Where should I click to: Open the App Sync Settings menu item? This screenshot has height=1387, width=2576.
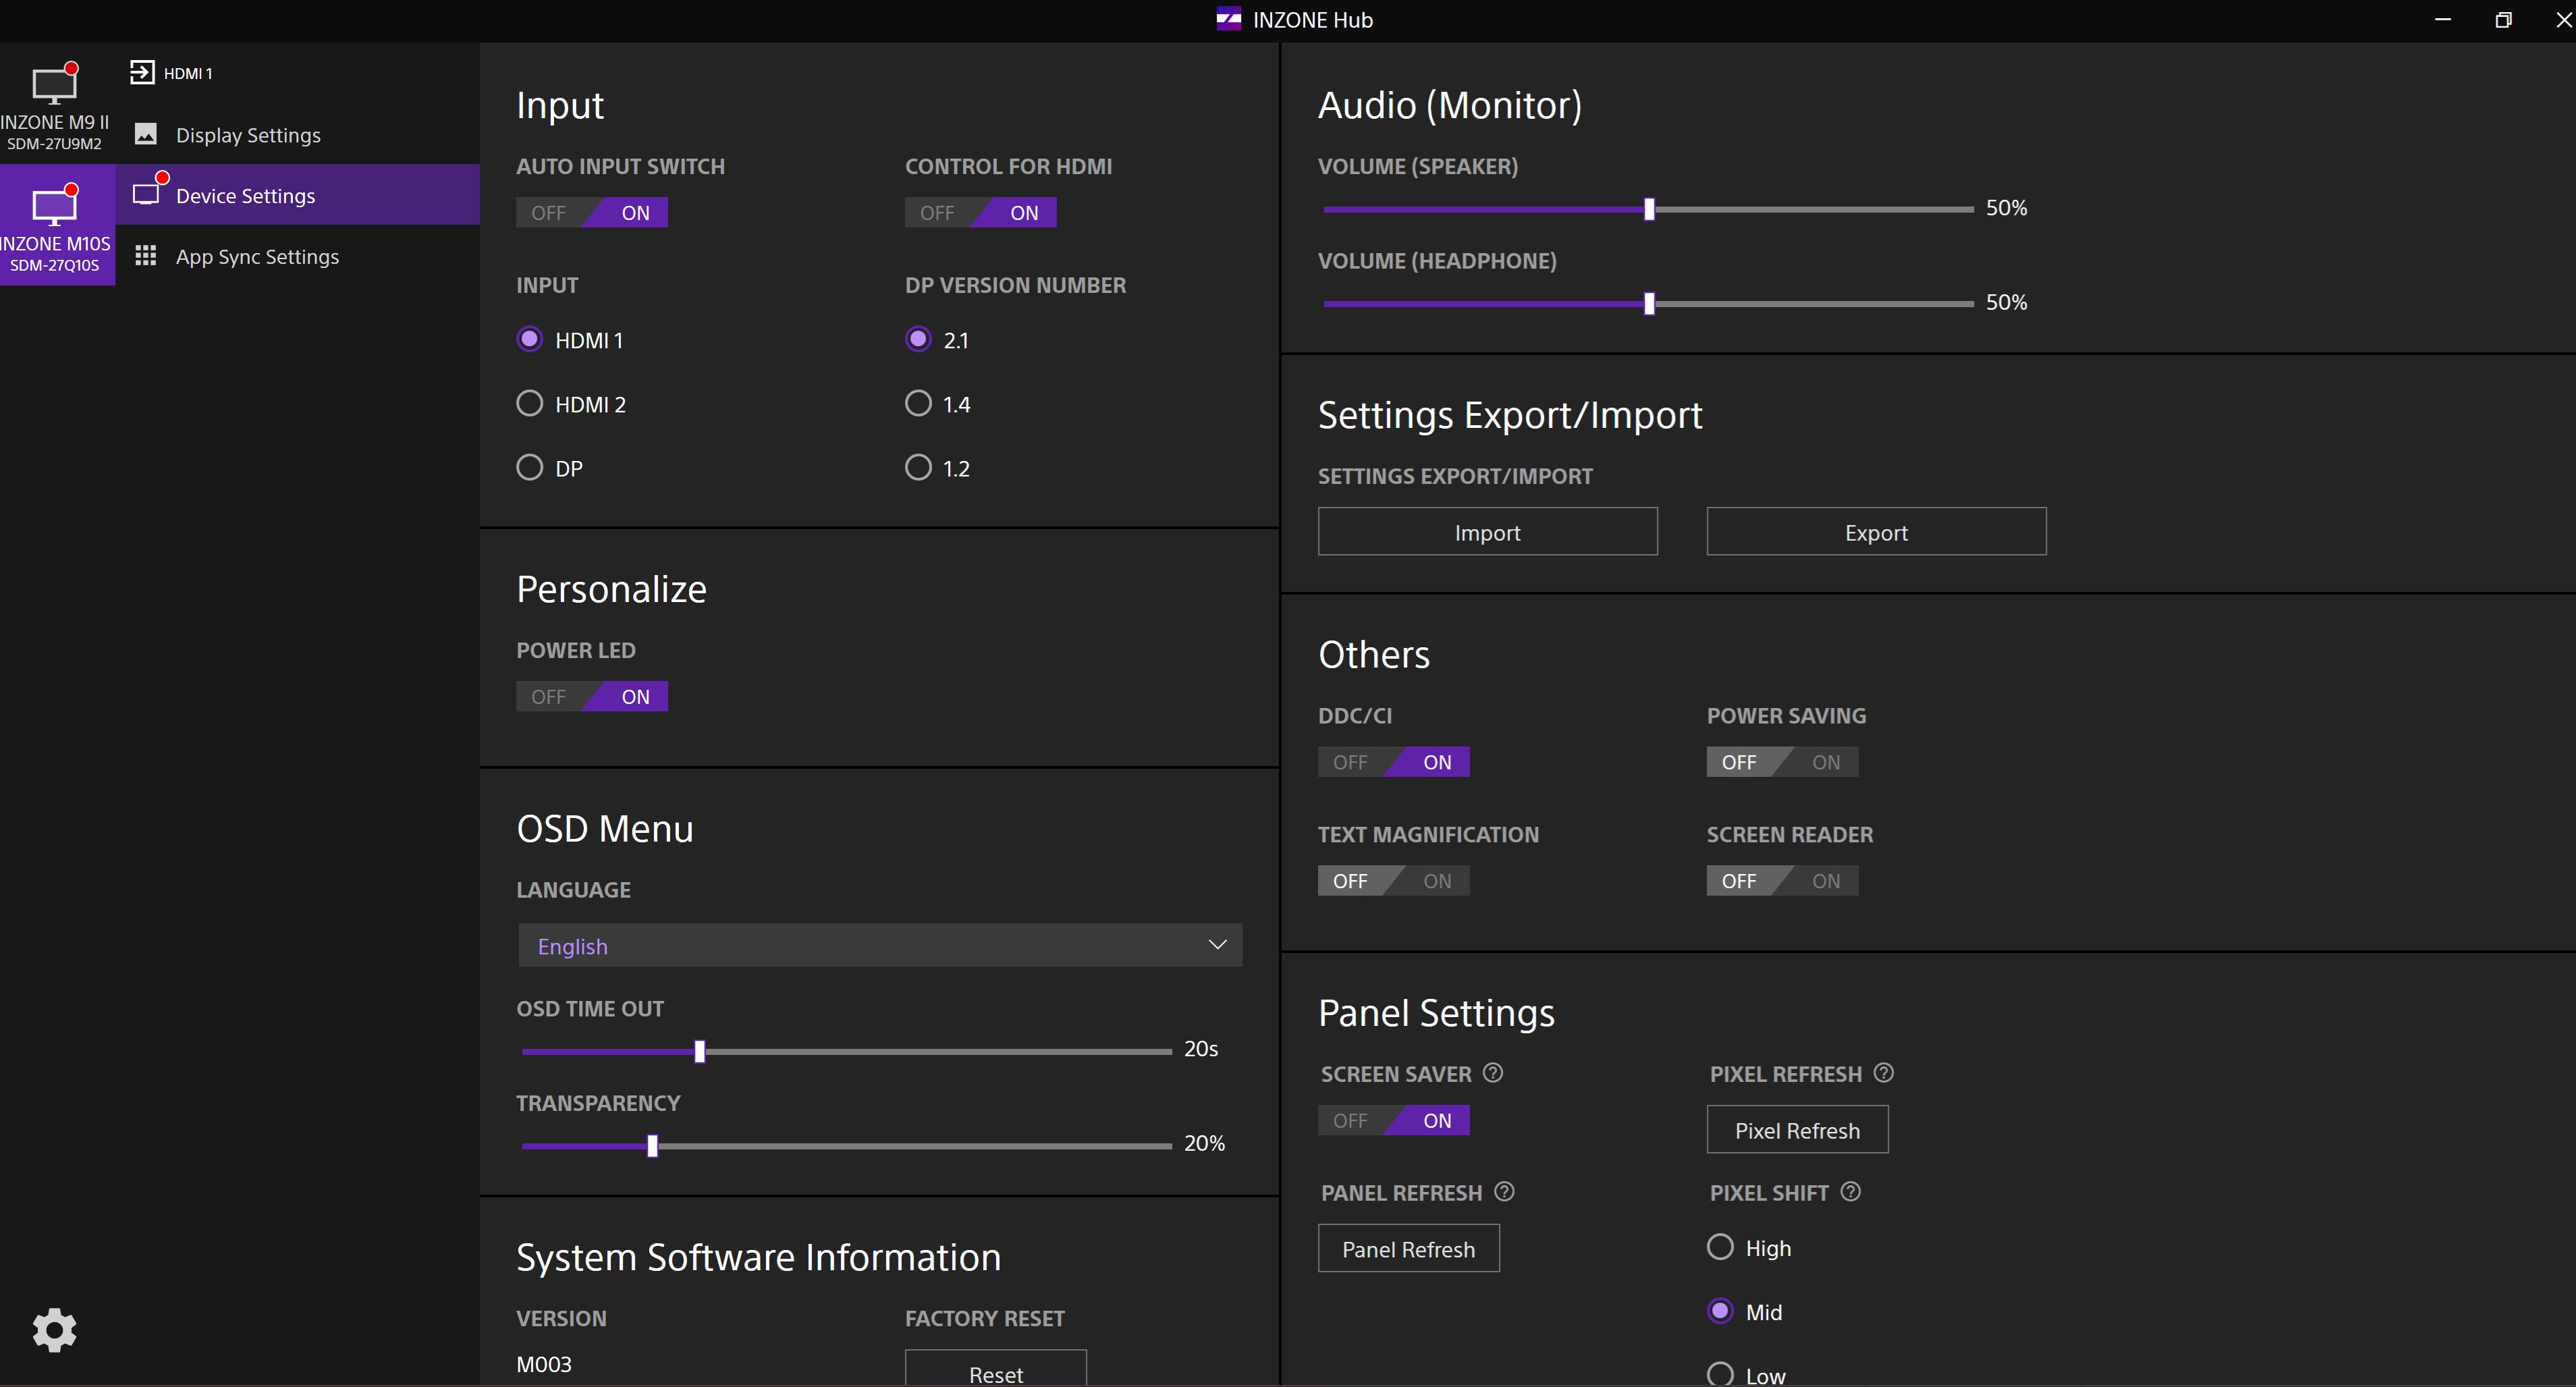(257, 257)
